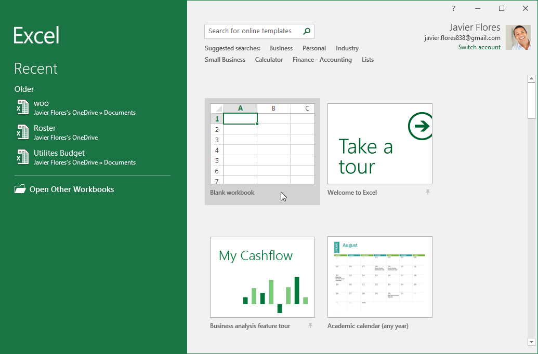The width and height of the screenshot is (538, 354).
Task: Click the folder icon next to Open Other Workbooks
Action: coord(20,189)
